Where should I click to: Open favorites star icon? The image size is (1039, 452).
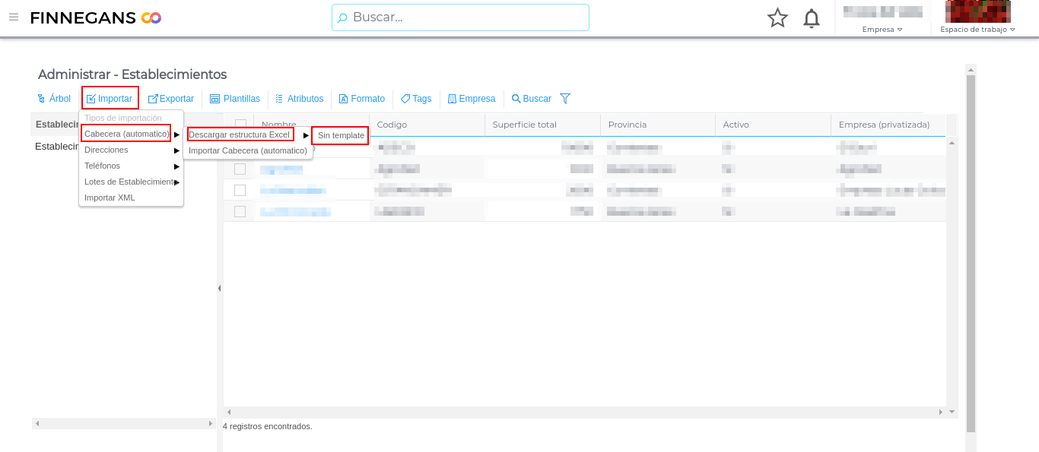[x=777, y=17]
